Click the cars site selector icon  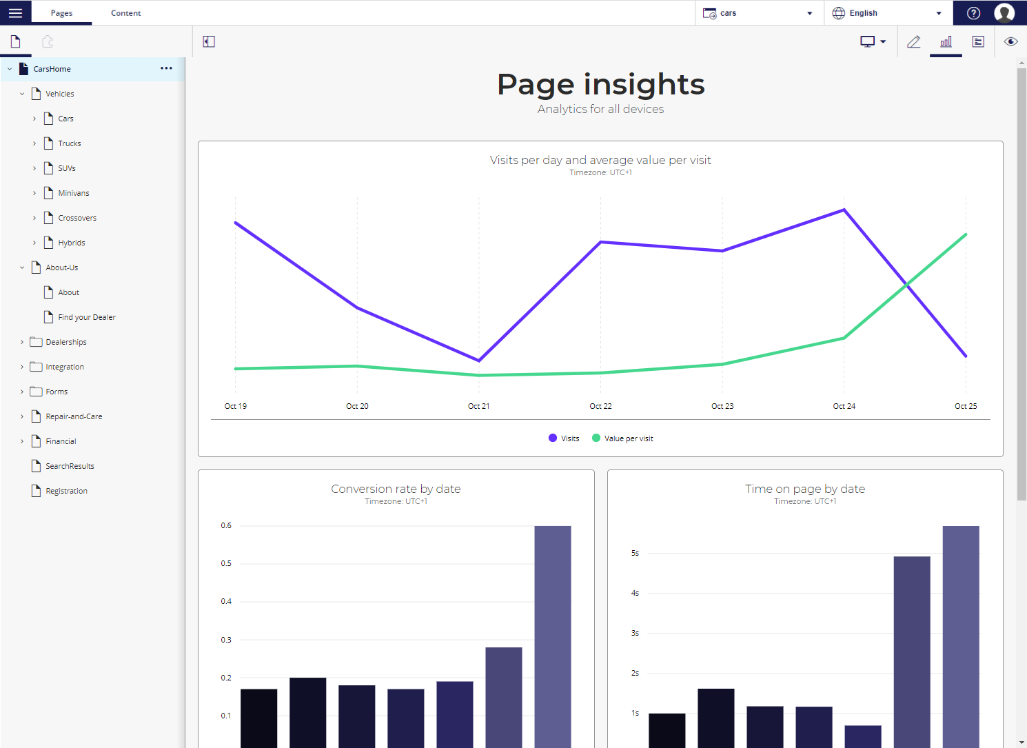click(709, 13)
